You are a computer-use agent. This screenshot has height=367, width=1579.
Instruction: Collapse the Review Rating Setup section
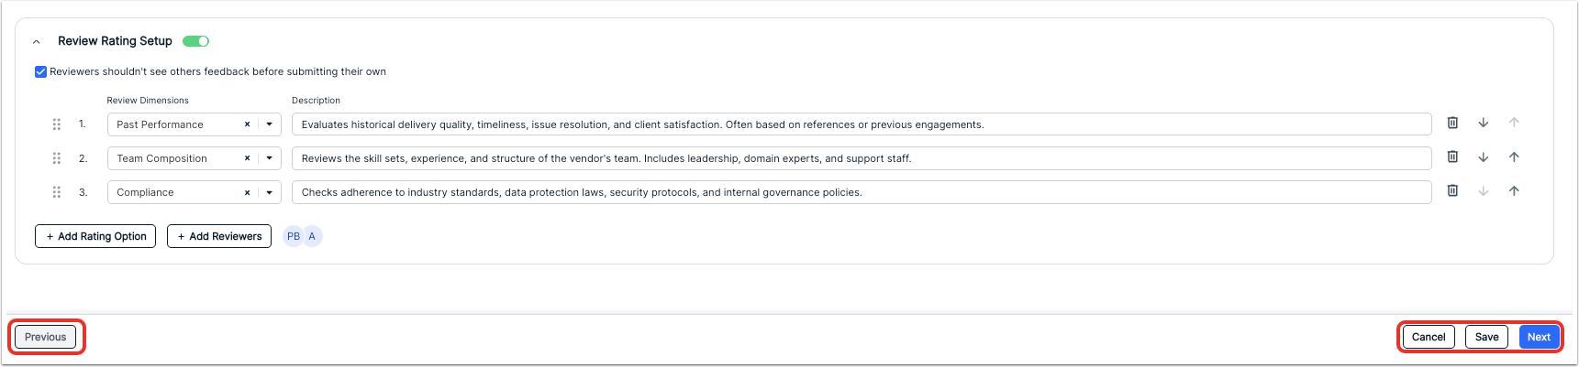[37, 42]
